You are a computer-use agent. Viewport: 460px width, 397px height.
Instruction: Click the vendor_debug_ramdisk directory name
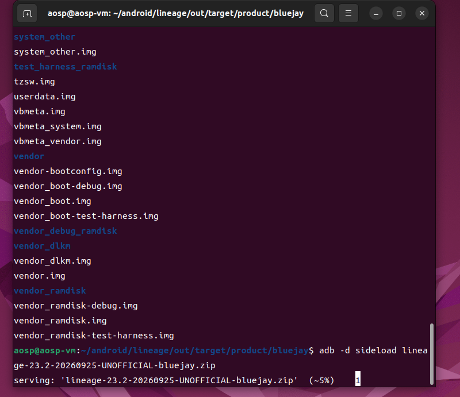coord(66,231)
